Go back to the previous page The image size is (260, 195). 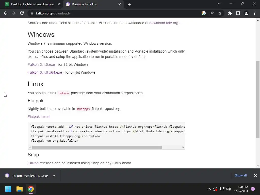(6, 13)
